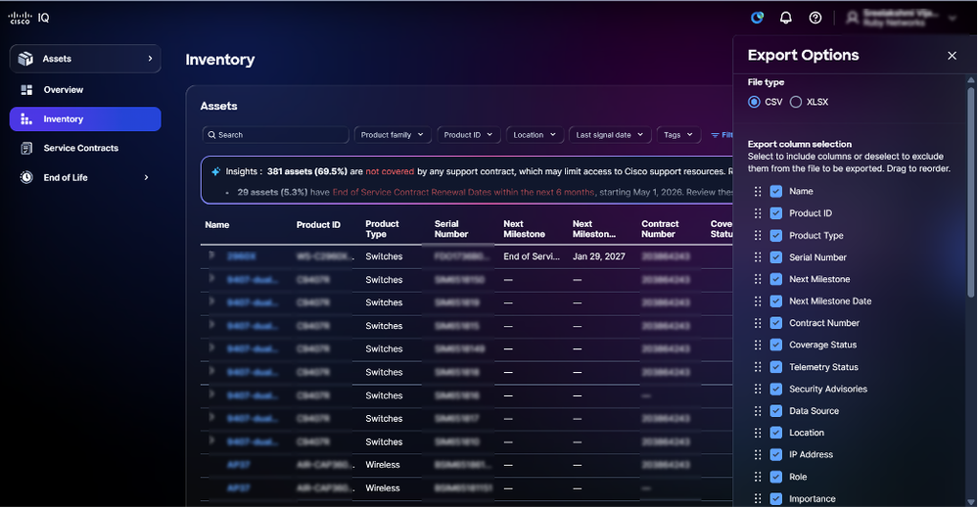Uncheck the Product Type column checkbox
Viewport: 978px width, 508px height.
(776, 236)
